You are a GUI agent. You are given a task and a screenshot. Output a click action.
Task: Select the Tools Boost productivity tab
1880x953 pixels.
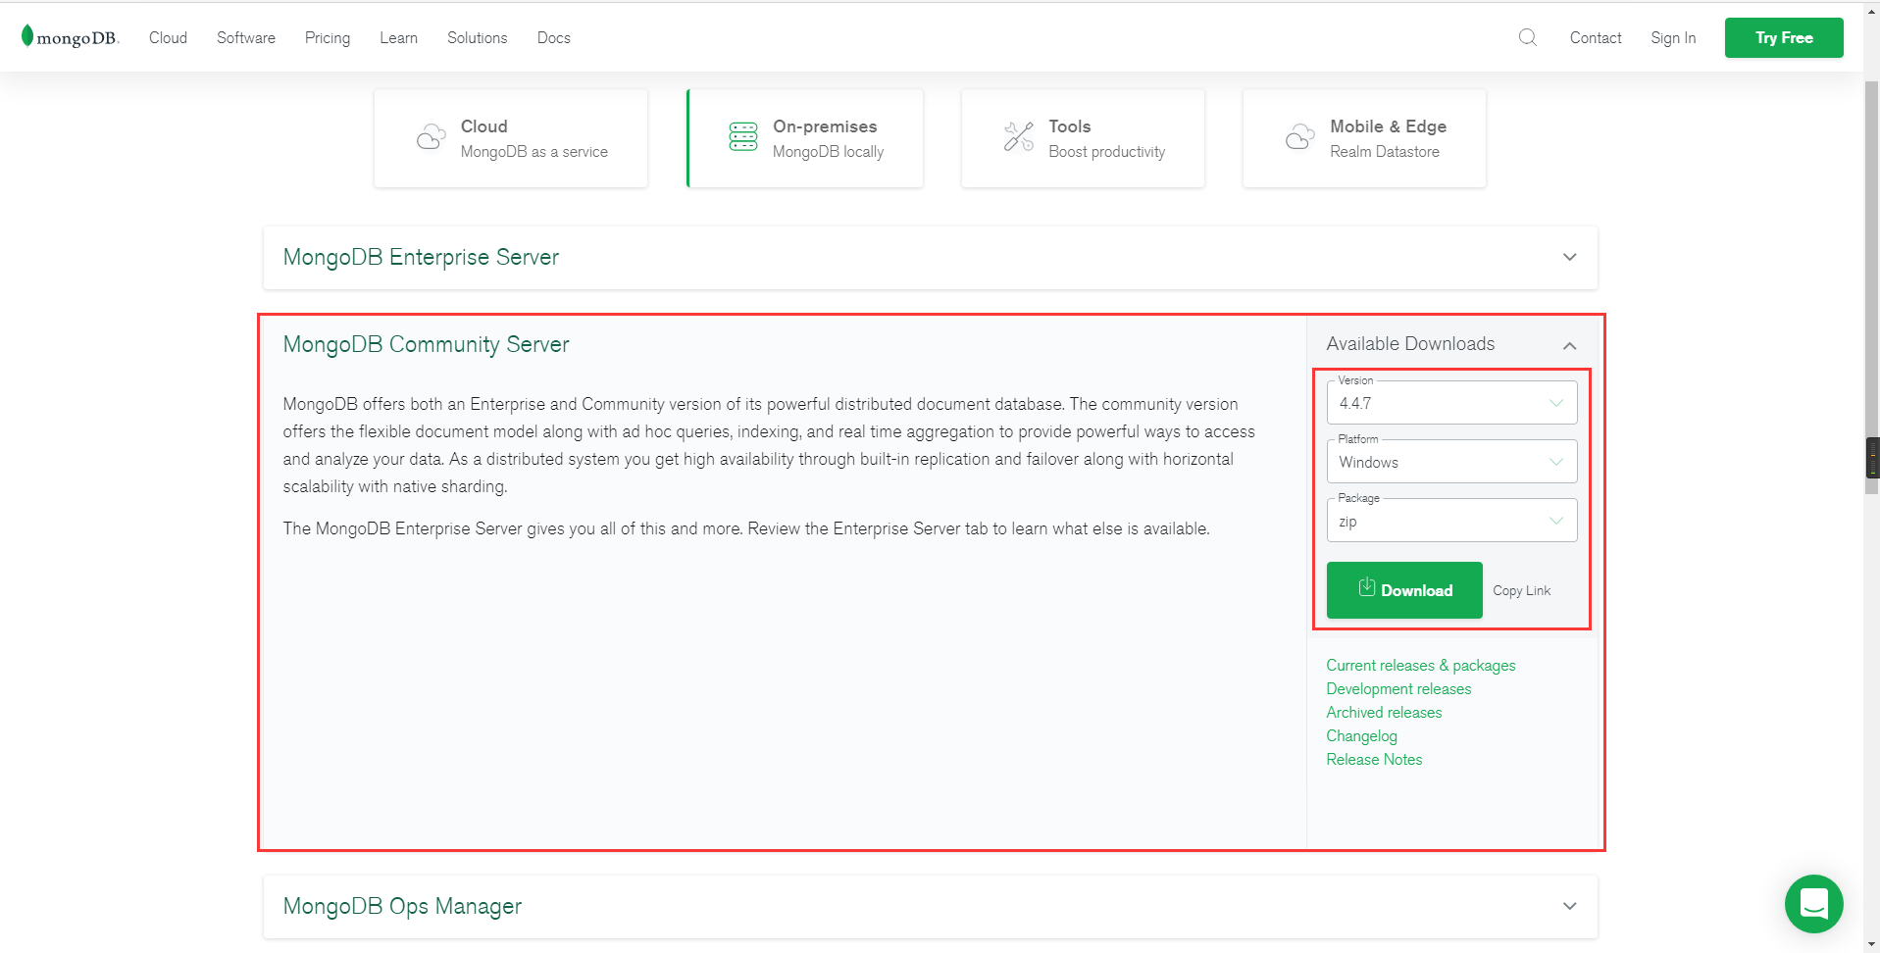point(1083,138)
